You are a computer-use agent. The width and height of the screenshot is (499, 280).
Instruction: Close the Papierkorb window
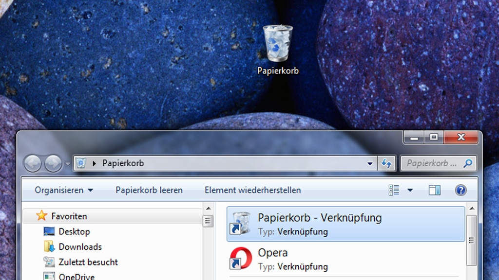(x=461, y=138)
